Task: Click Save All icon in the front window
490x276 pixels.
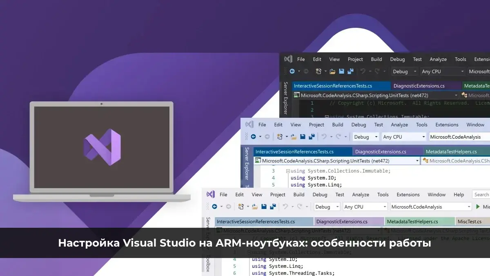Action: (273, 207)
